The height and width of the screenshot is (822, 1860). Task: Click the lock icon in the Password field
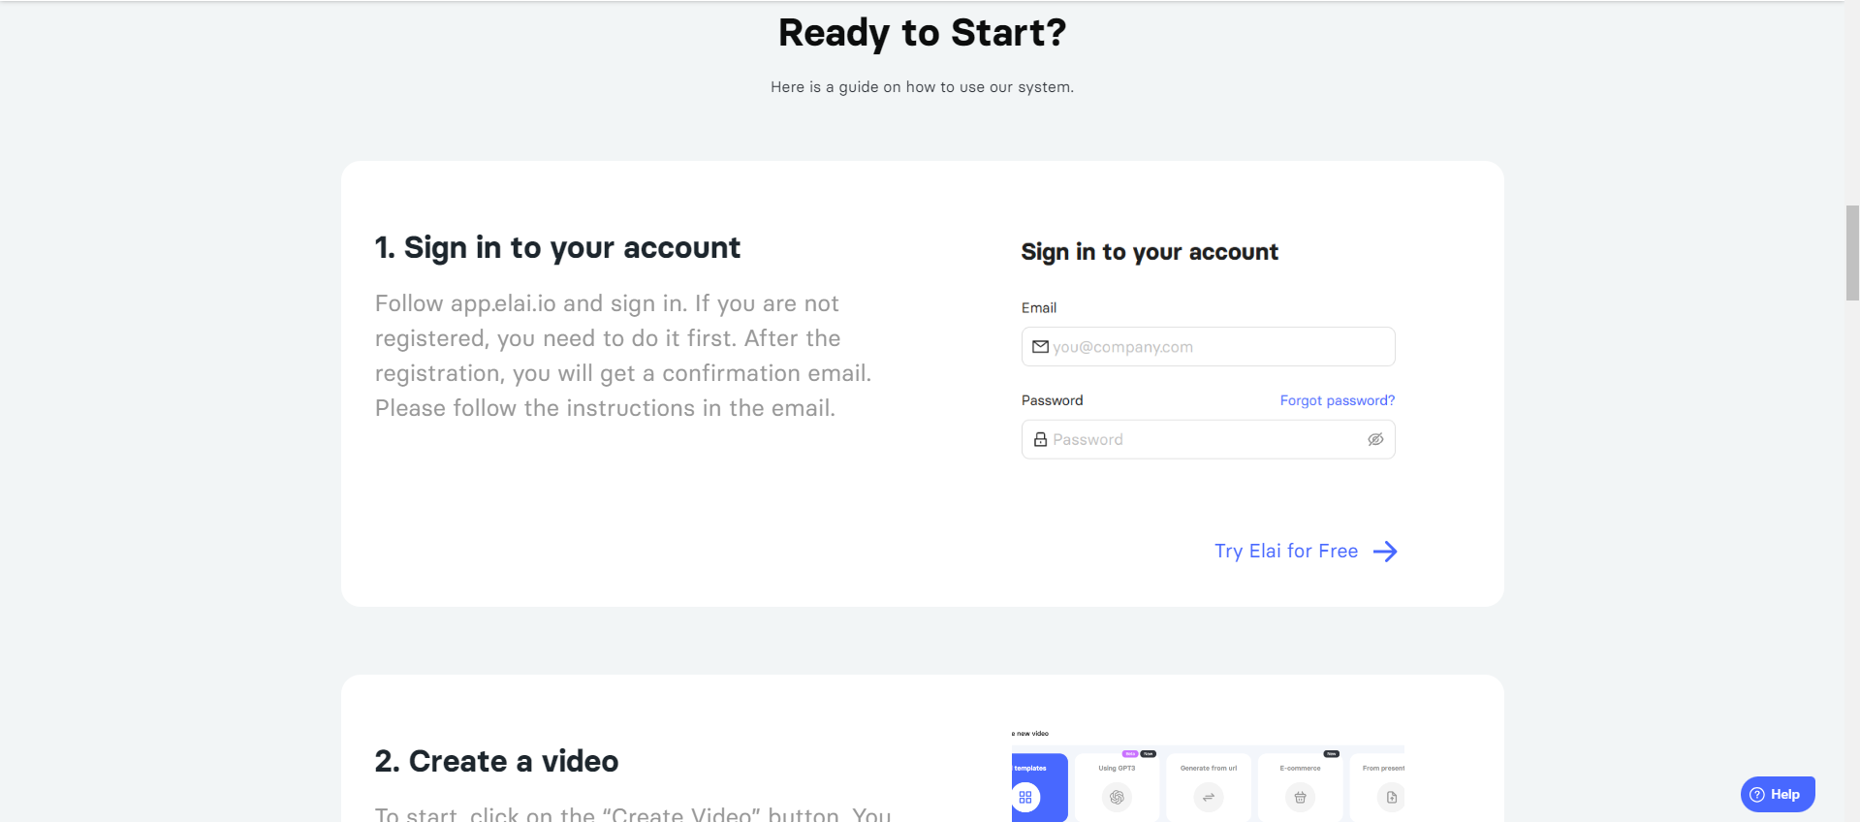[1040, 439]
